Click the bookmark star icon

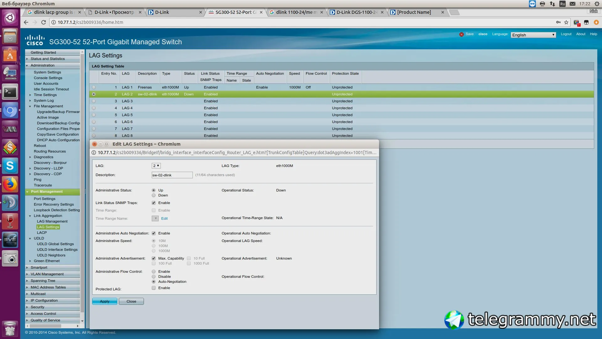pos(566,22)
